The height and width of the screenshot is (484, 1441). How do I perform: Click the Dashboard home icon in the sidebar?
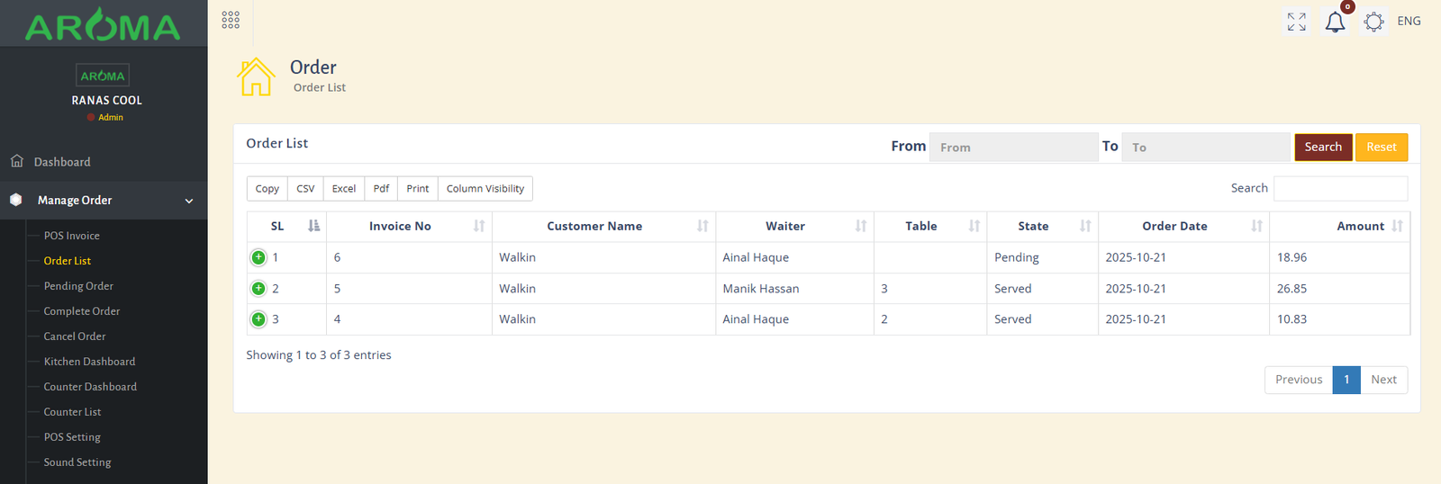tap(17, 161)
